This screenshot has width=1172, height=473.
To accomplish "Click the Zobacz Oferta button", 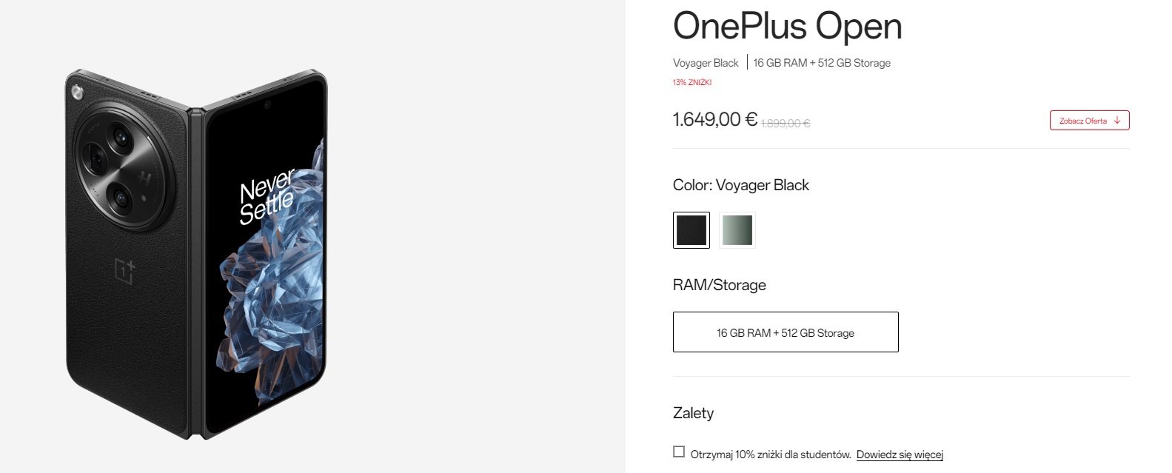I will (1089, 121).
